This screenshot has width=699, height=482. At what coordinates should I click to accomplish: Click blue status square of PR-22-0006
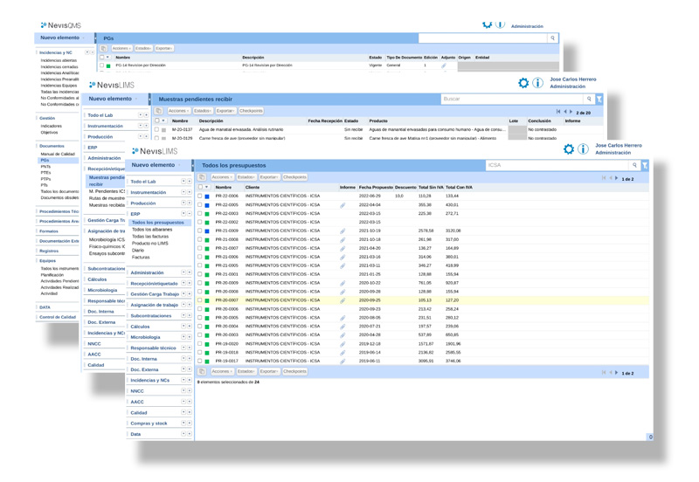[x=207, y=196]
